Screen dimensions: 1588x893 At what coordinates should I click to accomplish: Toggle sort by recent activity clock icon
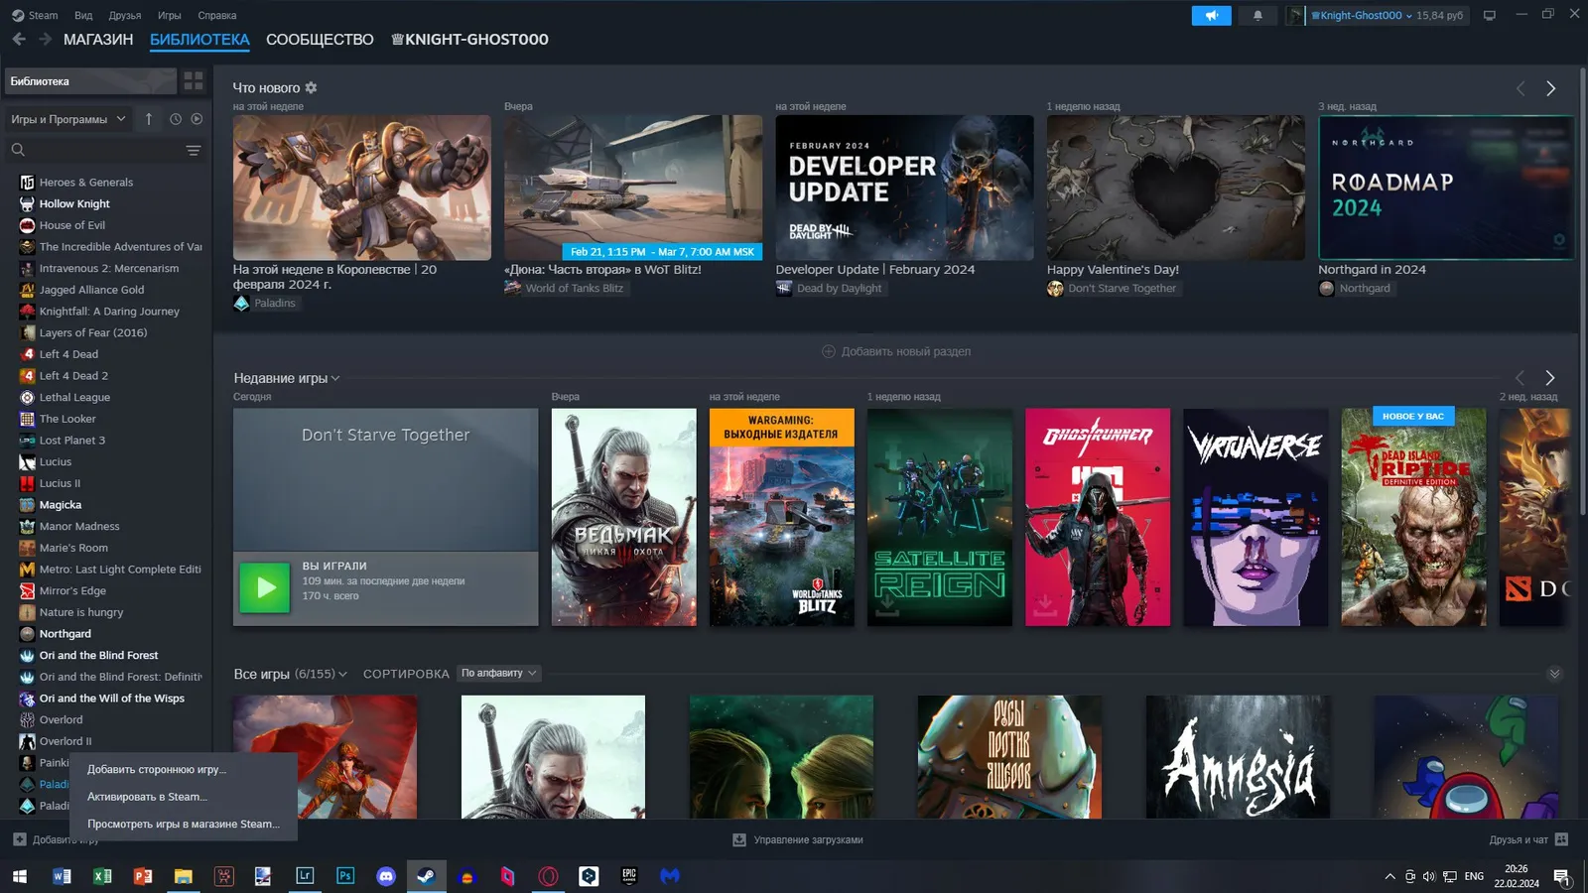tap(176, 119)
